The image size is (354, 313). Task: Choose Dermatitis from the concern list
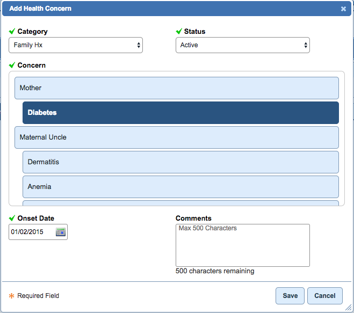pos(180,162)
